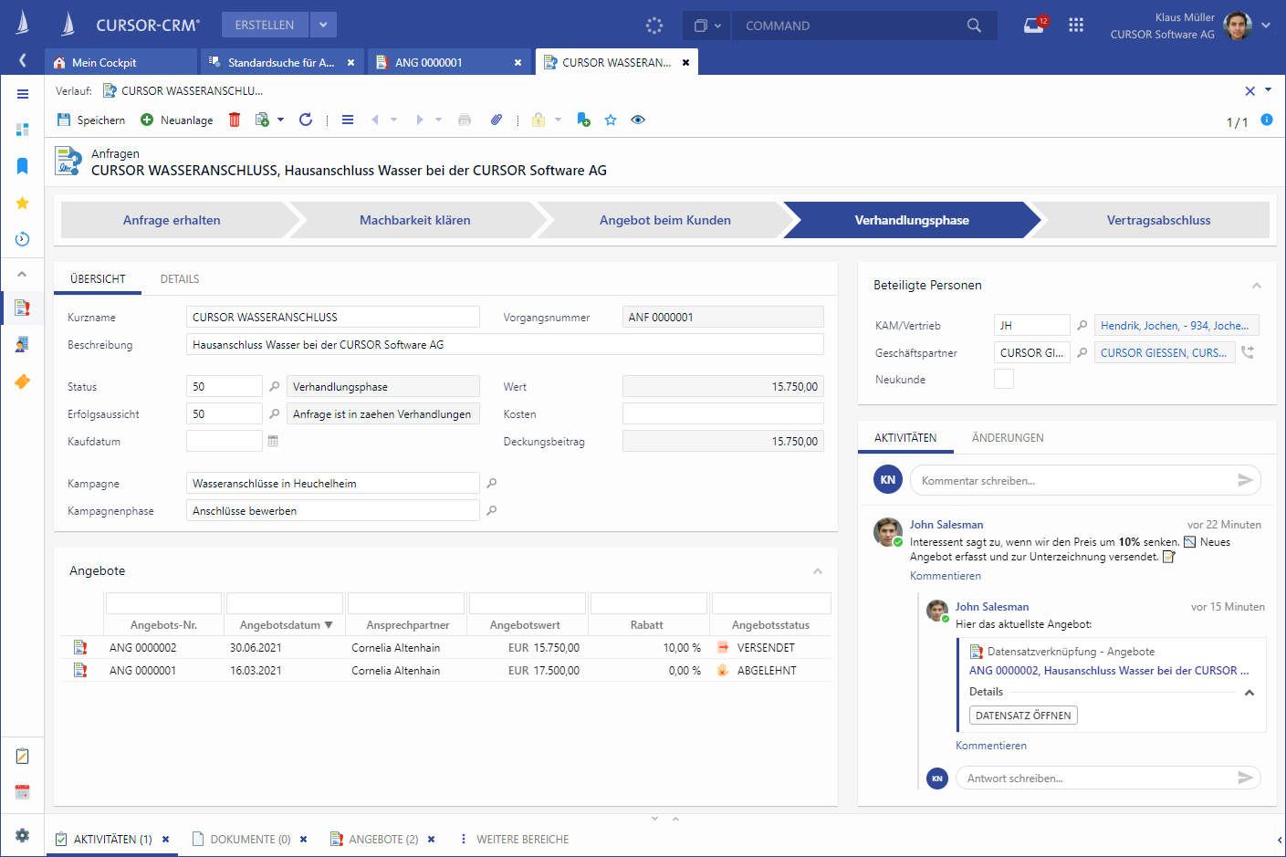Viewport: 1286px width, 857px height.
Task: Click DATENSATZ ÖFFNEN button
Action: tap(1023, 716)
